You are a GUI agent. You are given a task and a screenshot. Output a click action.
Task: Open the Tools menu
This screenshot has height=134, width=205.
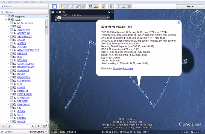click(25, 2)
